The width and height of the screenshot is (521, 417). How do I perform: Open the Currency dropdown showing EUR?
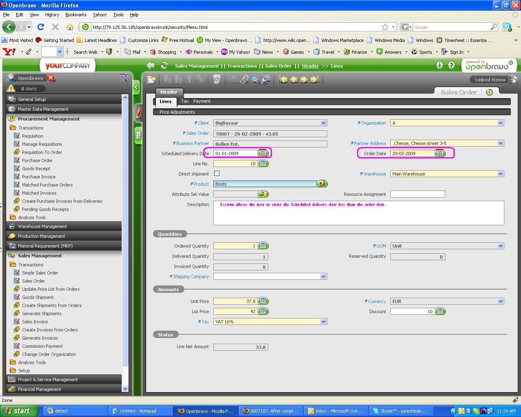click(500, 301)
